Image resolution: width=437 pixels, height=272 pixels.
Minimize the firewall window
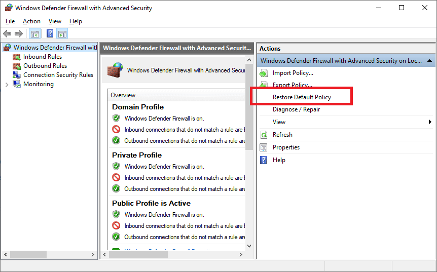pyautogui.click(x=379, y=8)
